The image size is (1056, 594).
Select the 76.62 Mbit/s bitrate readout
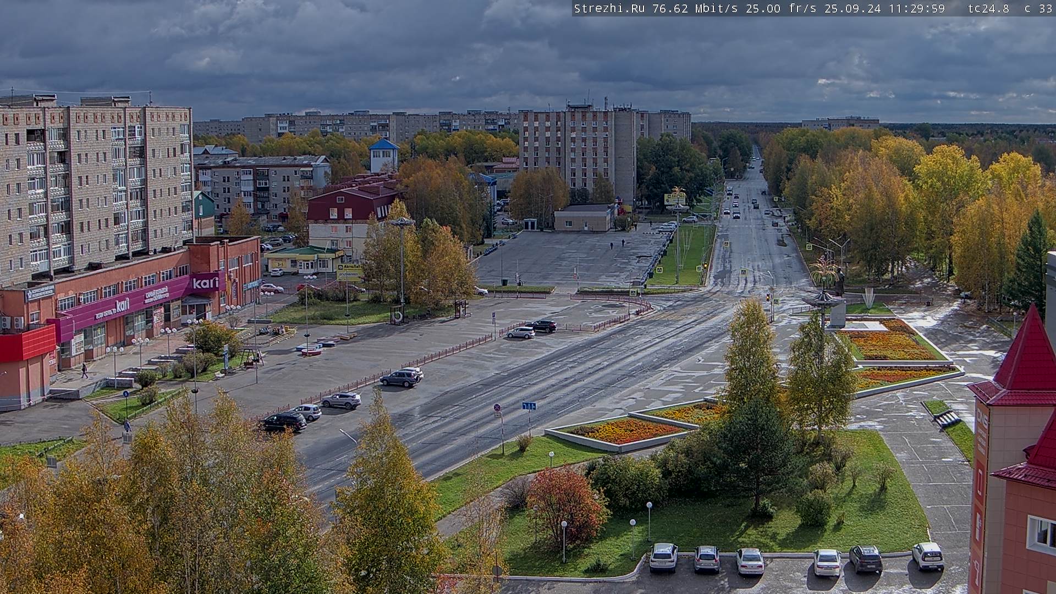696,8
